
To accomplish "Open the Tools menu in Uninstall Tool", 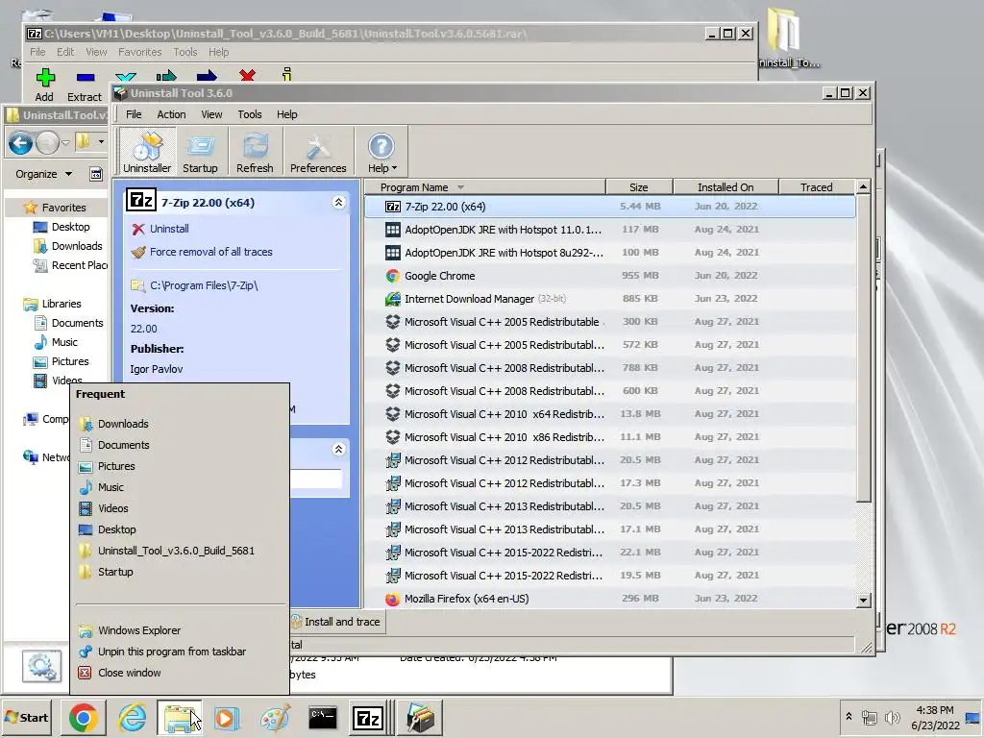I will 250,114.
